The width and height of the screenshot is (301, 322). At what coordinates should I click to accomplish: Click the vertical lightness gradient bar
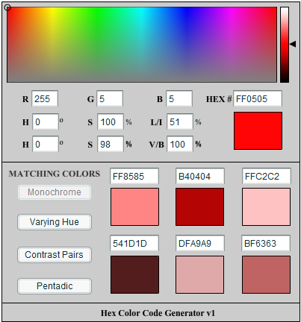click(x=285, y=45)
